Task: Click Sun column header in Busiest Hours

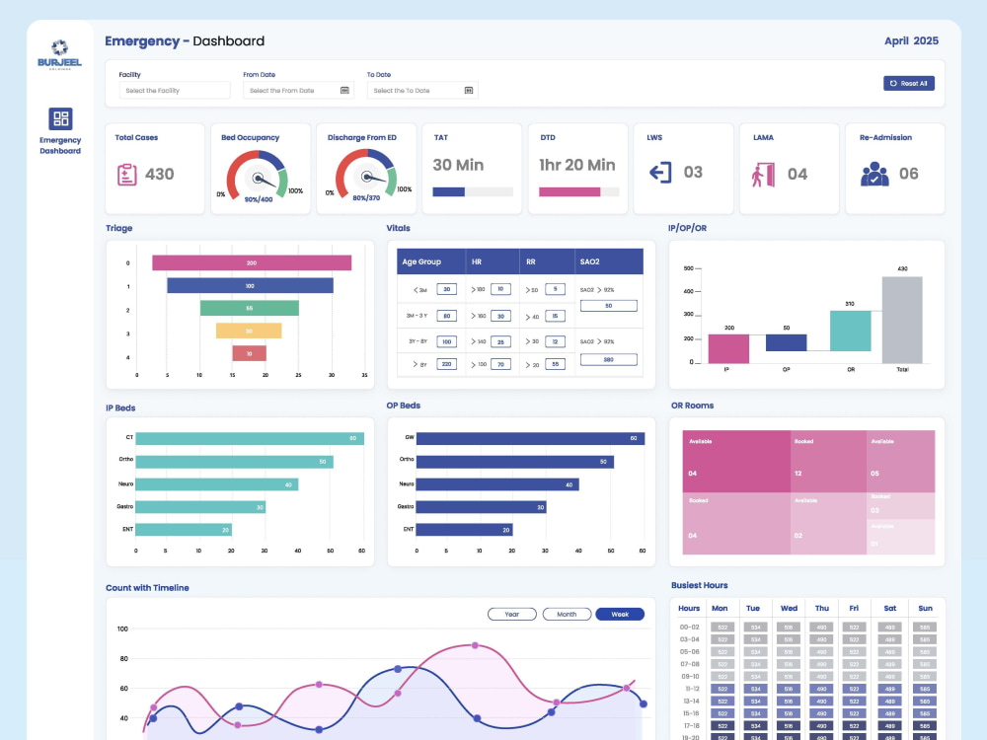Action: click(x=925, y=609)
